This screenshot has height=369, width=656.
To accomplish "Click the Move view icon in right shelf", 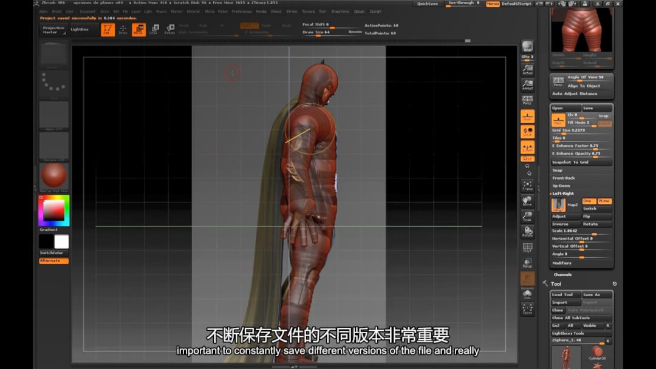I will [528, 201].
